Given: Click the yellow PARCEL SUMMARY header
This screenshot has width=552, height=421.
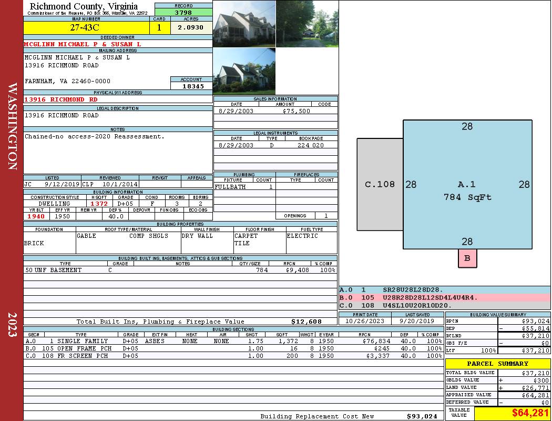Looking at the screenshot, I should pos(497,364).
